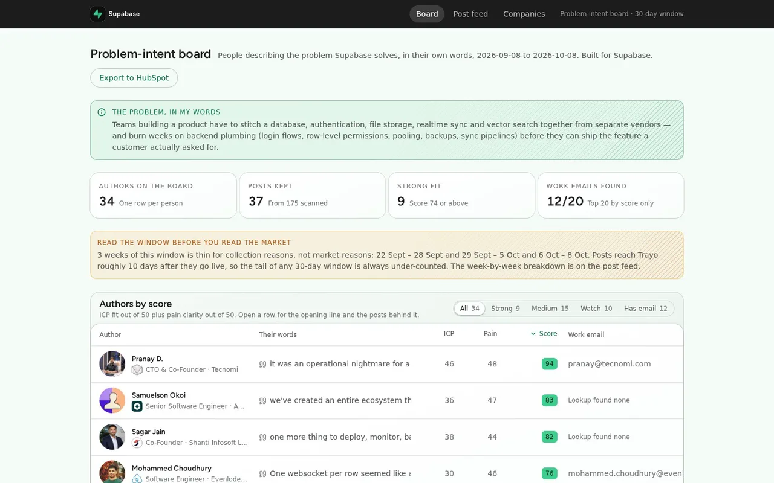Screen dimensions: 774x483
Task: Click the quote icon in Mohammed Choudhury's row
Action: point(262,474)
